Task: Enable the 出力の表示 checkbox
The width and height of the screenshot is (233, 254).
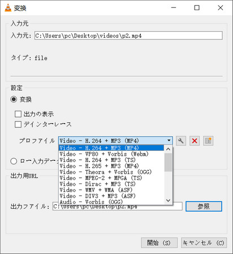Action: click(18, 114)
